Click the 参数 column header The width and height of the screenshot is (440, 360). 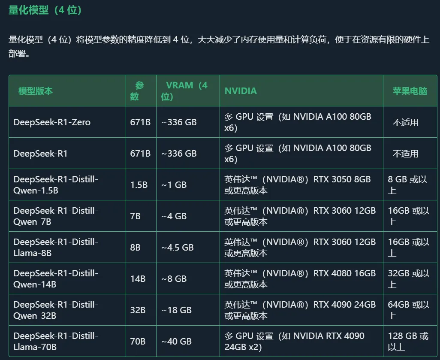pyautogui.click(x=139, y=91)
